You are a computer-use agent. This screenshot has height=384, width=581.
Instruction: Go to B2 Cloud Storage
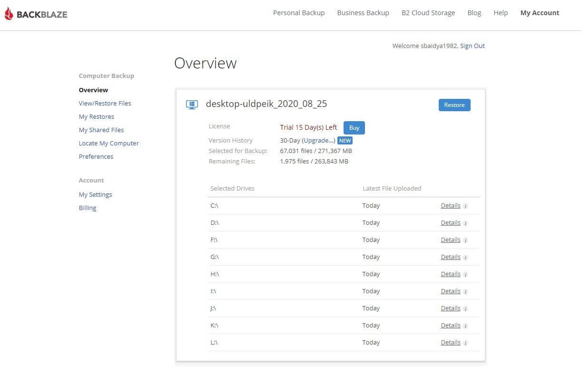pyautogui.click(x=428, y=13)
